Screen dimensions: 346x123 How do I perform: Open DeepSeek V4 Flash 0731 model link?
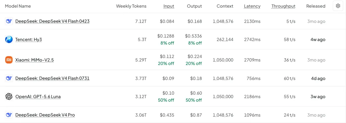[x=52, y=78]
